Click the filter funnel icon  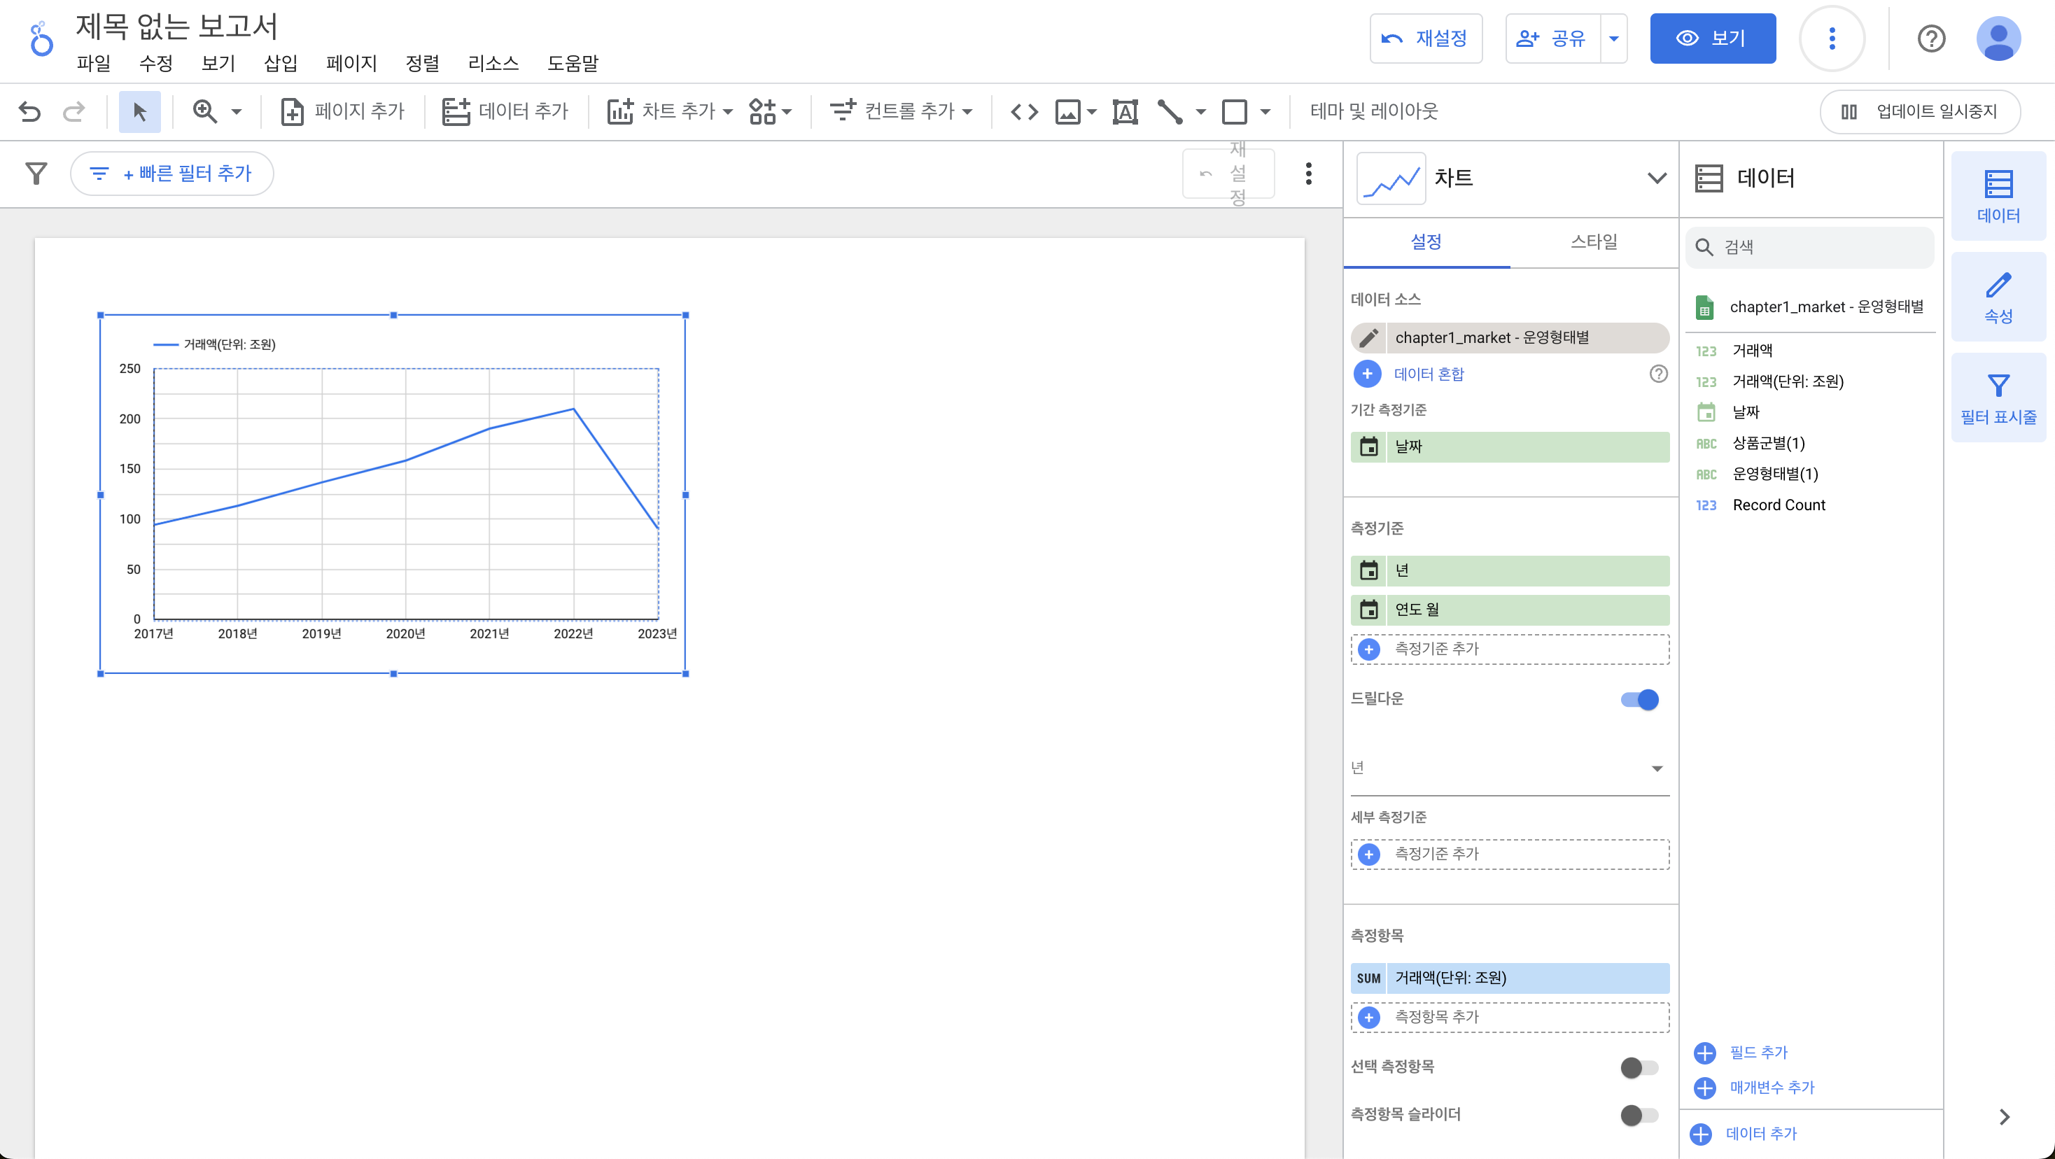pos(36,173)
